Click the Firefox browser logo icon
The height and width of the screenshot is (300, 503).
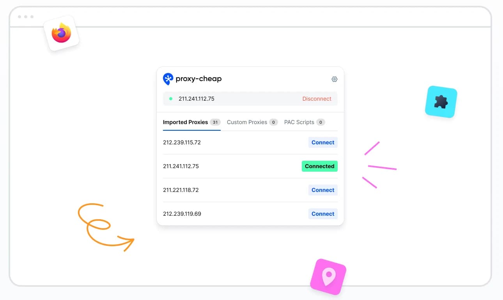pos(62,33)
